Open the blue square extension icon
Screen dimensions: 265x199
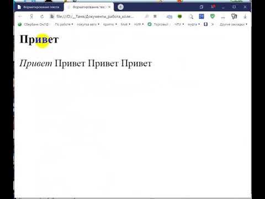(202, 17)
